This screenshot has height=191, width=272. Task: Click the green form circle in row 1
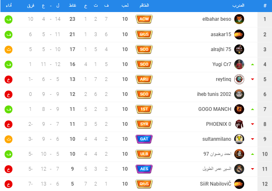pos(9,19)
